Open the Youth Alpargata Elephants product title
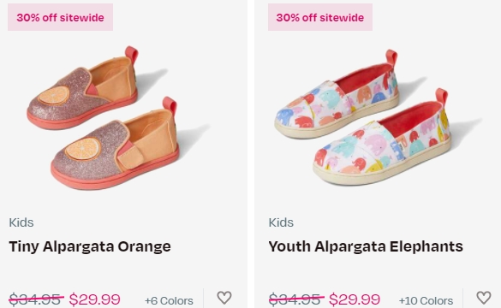Image resolution: width=501 pixels, height=308 pixels. pos(366,246)
